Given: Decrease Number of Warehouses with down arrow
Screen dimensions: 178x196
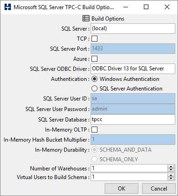Looking at the screenshot, I should [x=171, y=170].
